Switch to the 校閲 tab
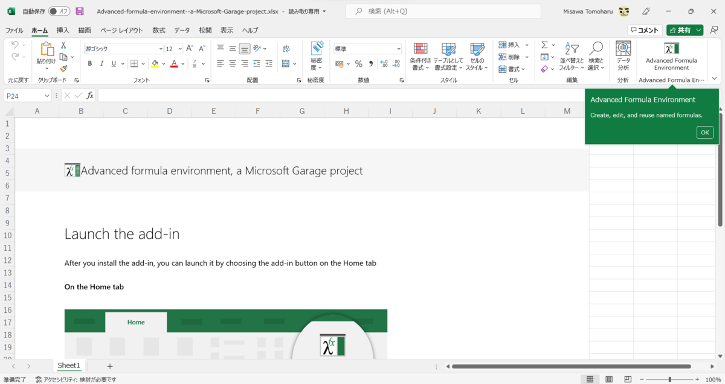The height and width of the screenshot is (384, 725). pyautogui.click(x=205, y=30)
